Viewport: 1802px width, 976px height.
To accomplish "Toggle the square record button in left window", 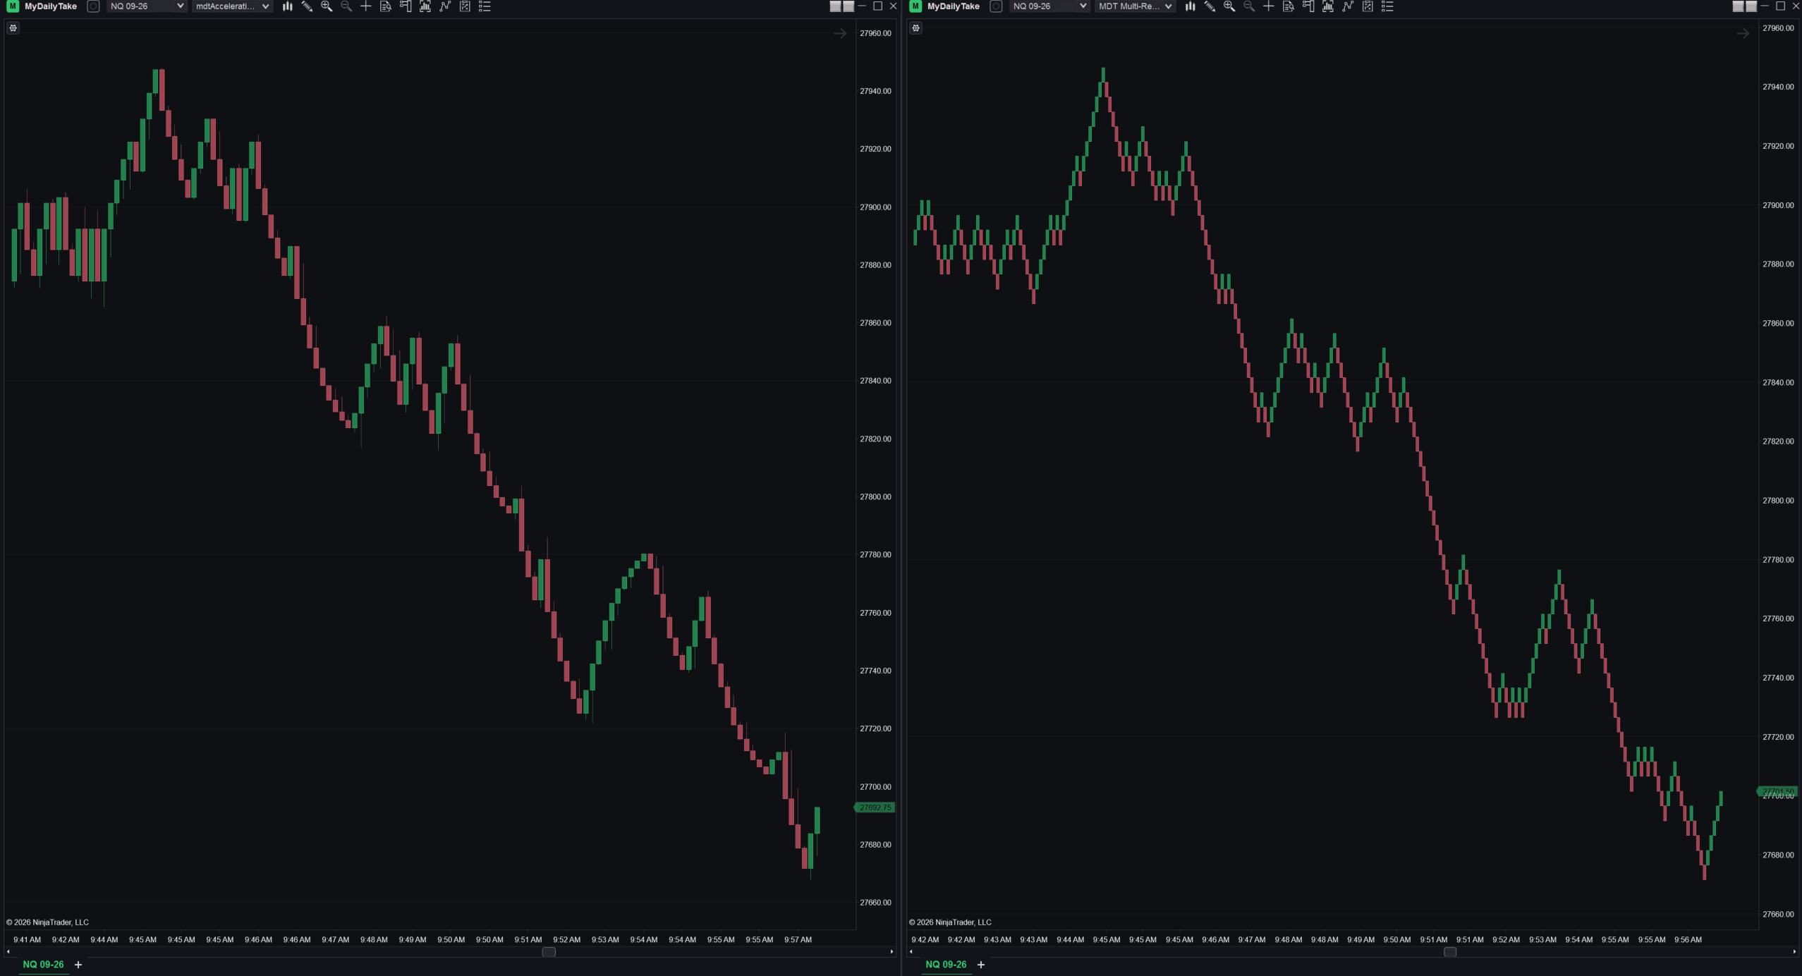I will tap(93, 6).
